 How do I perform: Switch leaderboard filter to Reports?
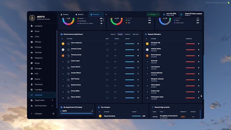click(113, 34)
